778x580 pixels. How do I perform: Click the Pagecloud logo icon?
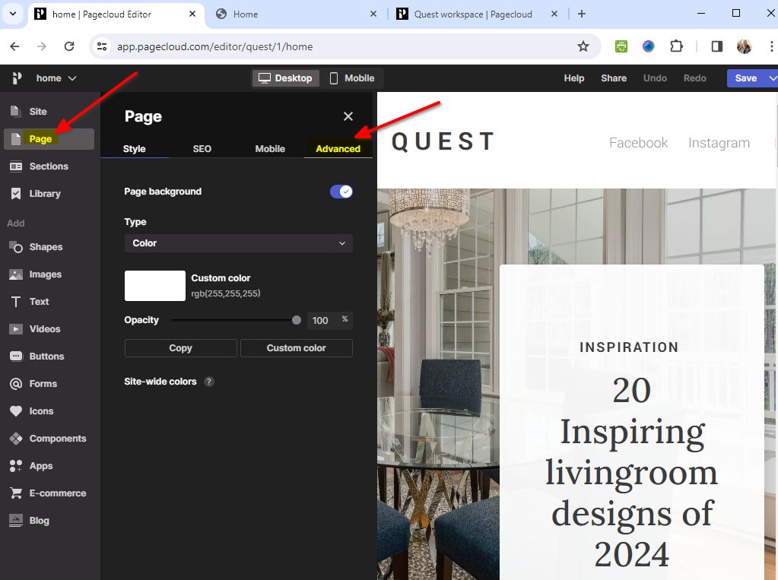tap(17, 78)
